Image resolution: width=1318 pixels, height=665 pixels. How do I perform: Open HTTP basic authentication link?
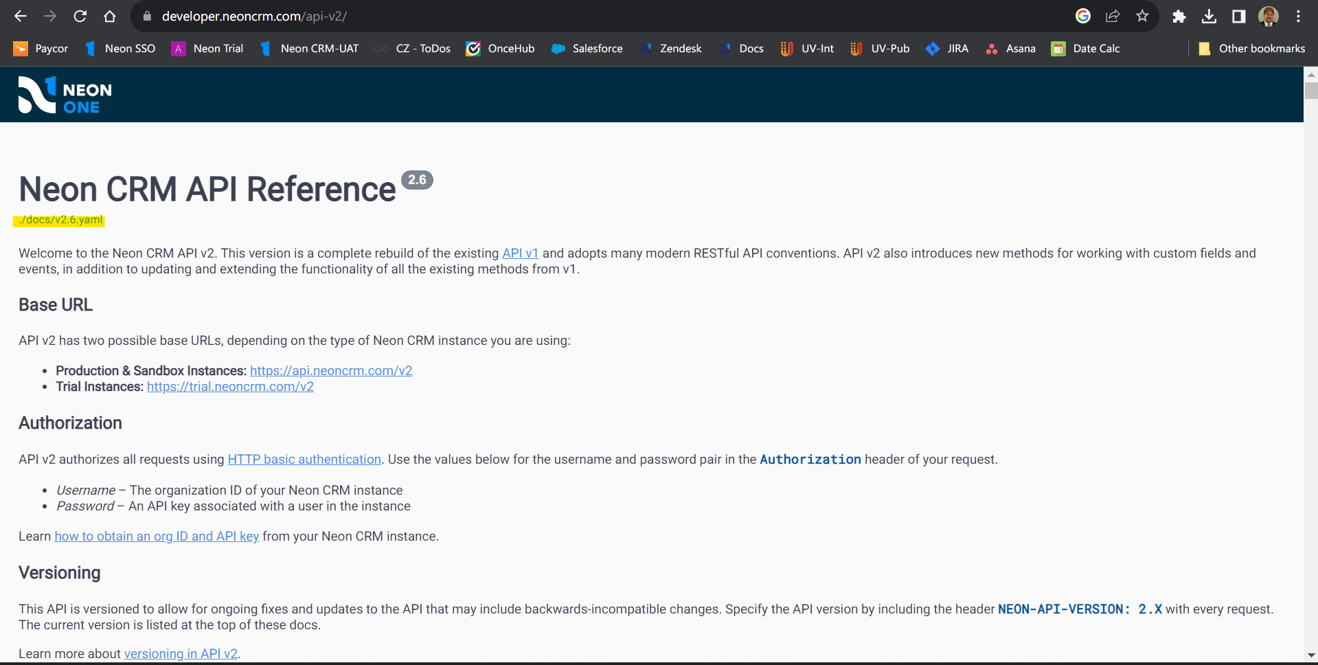(x=304, y=460)
